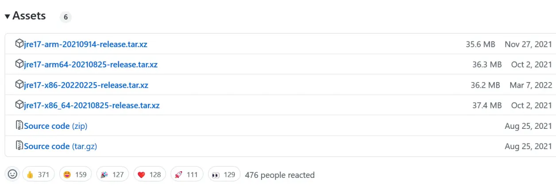Screen dimensions: 556x188
Task: Open the smiley add-reaction picker
Action: point(12,174)
